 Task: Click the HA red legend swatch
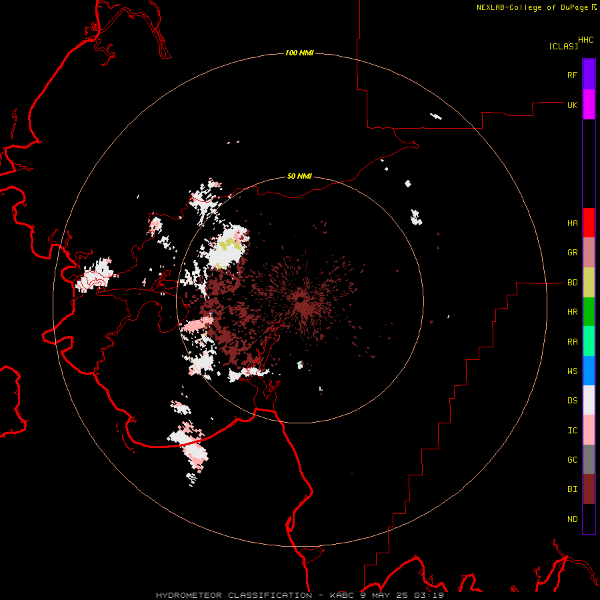589,223
